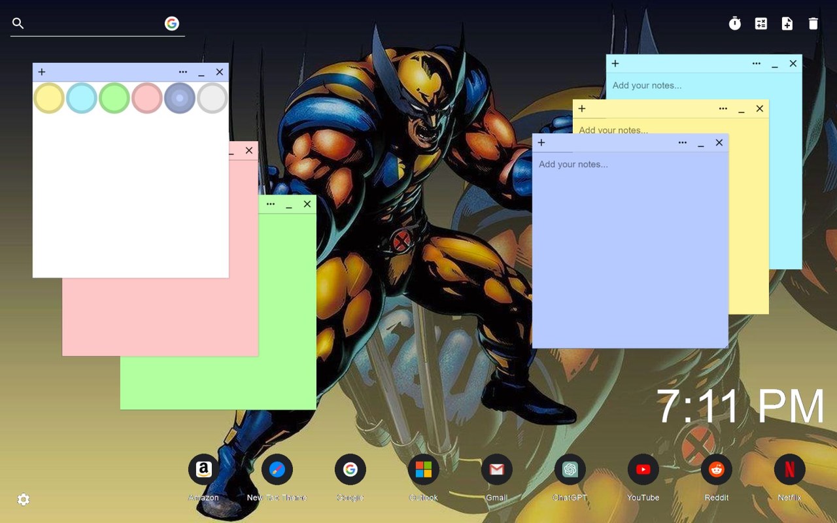Click the trash icon to delete notes
The width and height of the screenshot is (837, 523).
pos(813,24)
